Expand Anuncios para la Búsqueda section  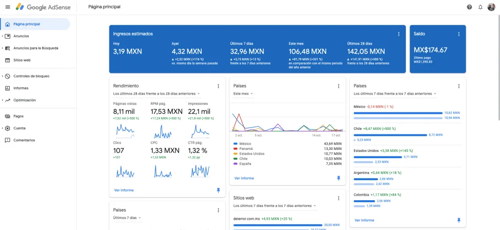(x=2, y=48)
